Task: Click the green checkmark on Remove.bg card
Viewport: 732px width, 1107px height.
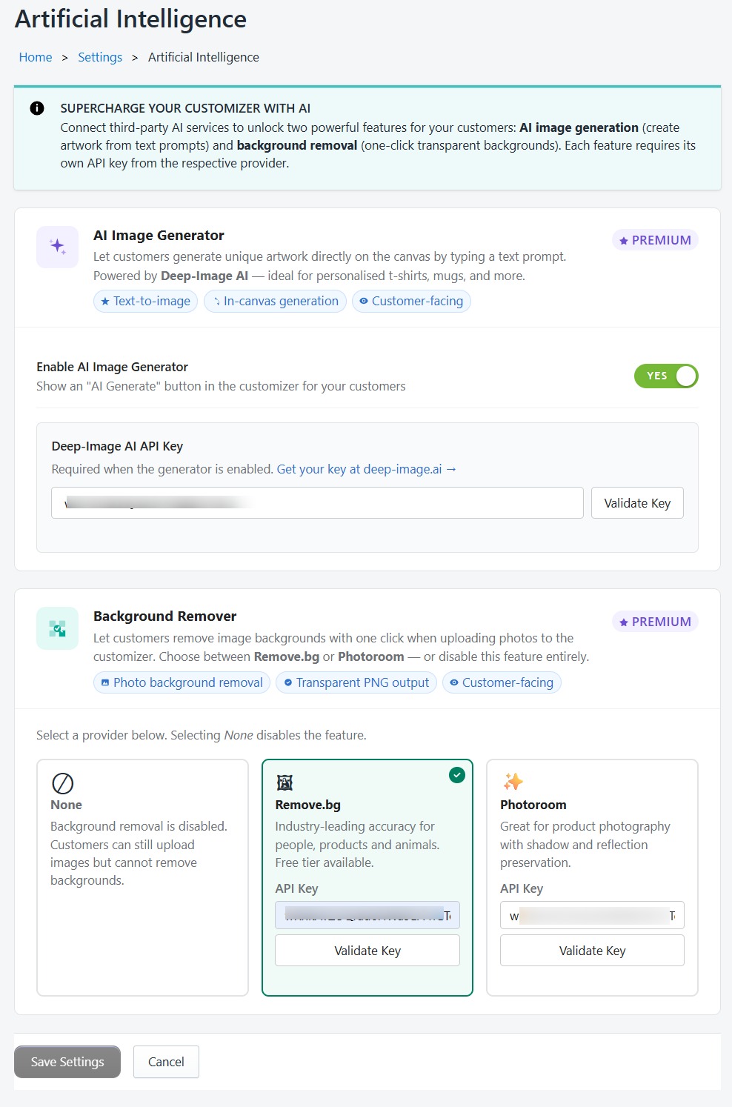Action: (x=456, y=775)
